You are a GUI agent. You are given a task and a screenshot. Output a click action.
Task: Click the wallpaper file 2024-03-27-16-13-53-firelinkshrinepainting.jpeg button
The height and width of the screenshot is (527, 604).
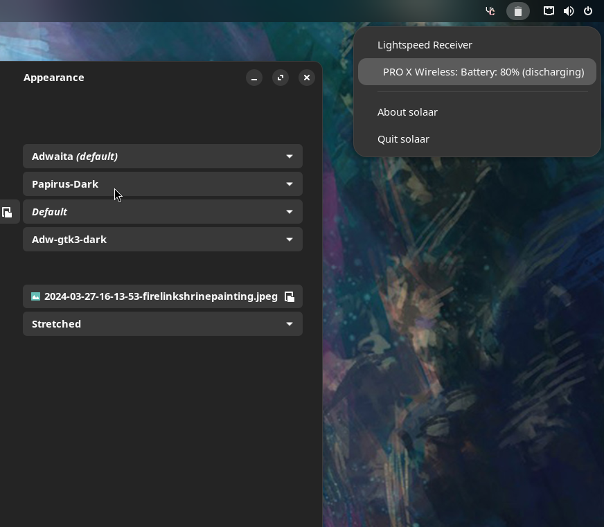(163, 296)
